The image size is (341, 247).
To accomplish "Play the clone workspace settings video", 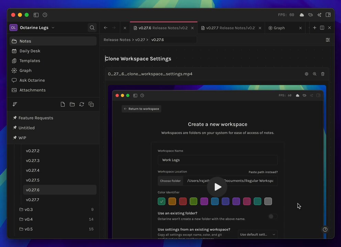I will point(217,187).
